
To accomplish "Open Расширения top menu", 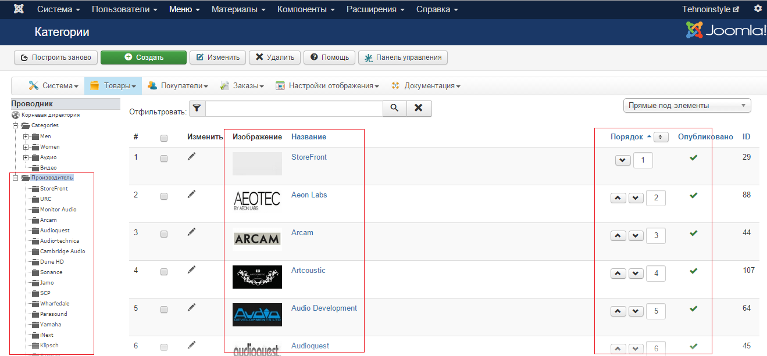I will (375, 9).
